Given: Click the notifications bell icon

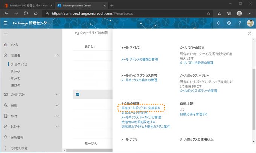Looking at the screenshot, I should click(218, 23).
